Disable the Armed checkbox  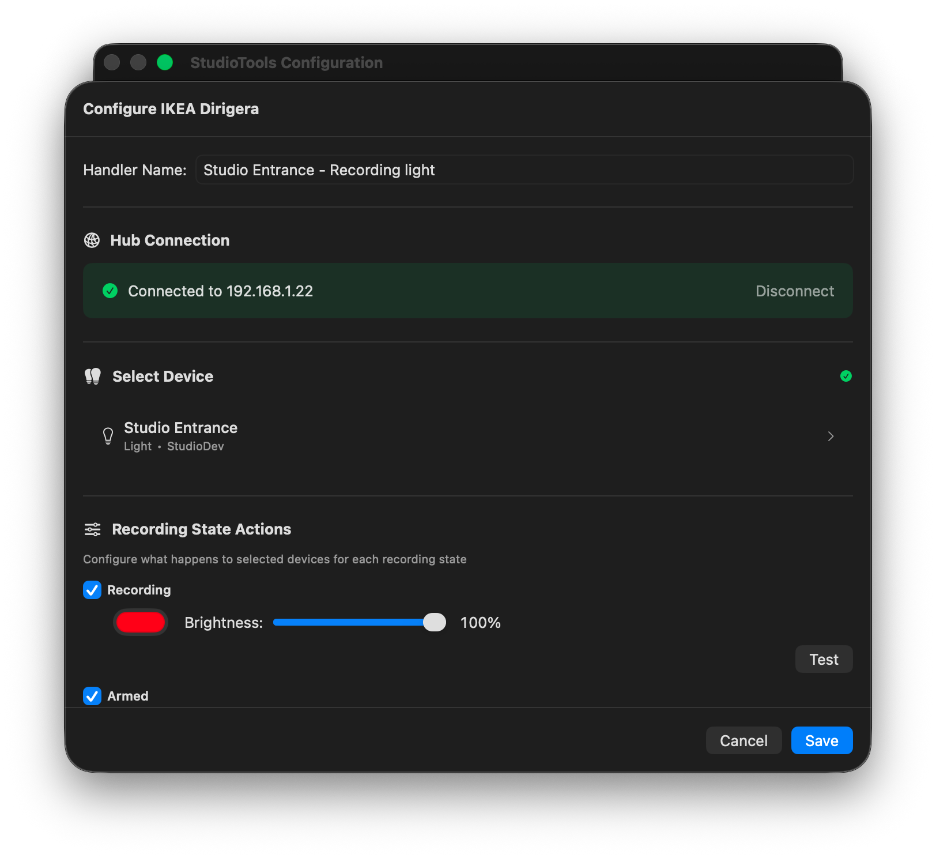pyautogui.click(x=92, y=696)
